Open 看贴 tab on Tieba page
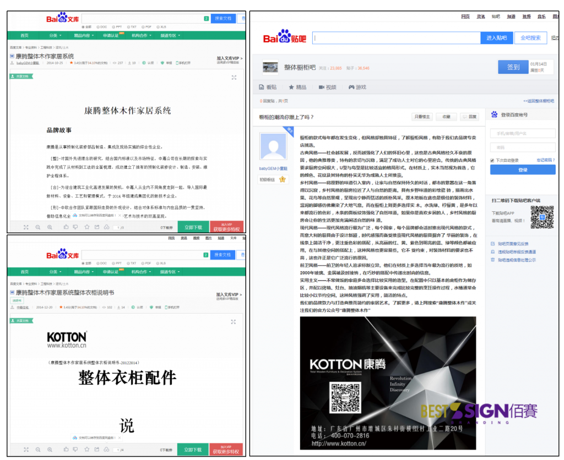The width and height of the screenshot is (564, 460). 268,87
